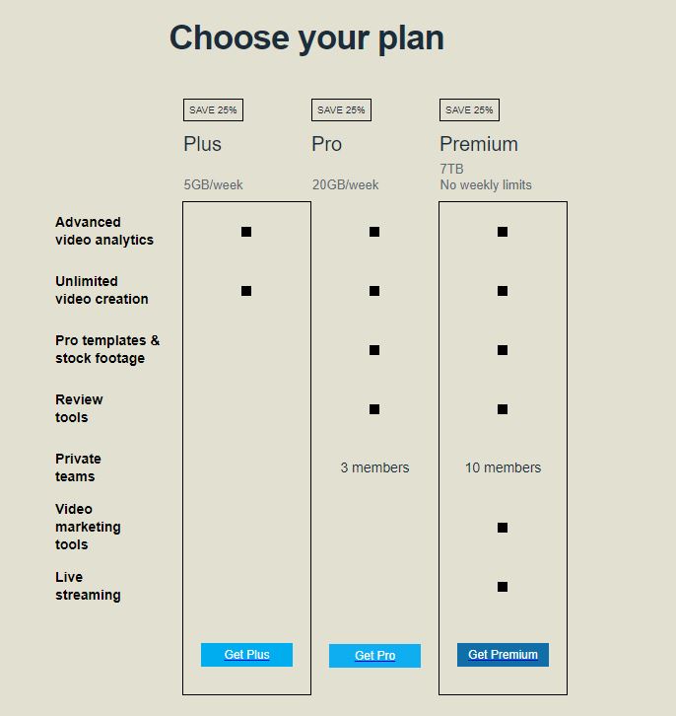Image resolution: width=676 pixels, height=716 pixels.
Task: Click the Premium plan's Save 25% badge
Action: pyautogui.click(x=469, y=110)
